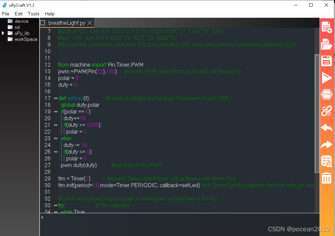
Task: Stop the running program with the STOP icon
Action: (x=326, y=94)
